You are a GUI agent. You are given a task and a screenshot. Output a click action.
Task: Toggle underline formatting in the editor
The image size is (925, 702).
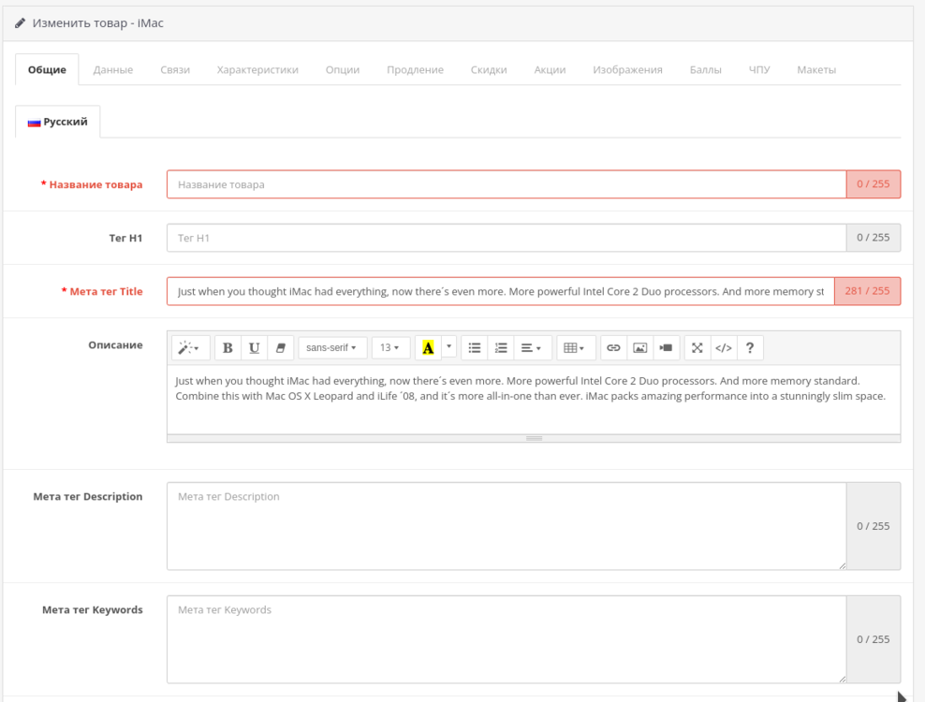(x=254, y=347)
